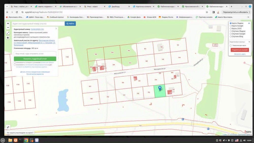Check the публичной оферты agreement box
This screenshot has width=254, height=143.
click(15, 62)
